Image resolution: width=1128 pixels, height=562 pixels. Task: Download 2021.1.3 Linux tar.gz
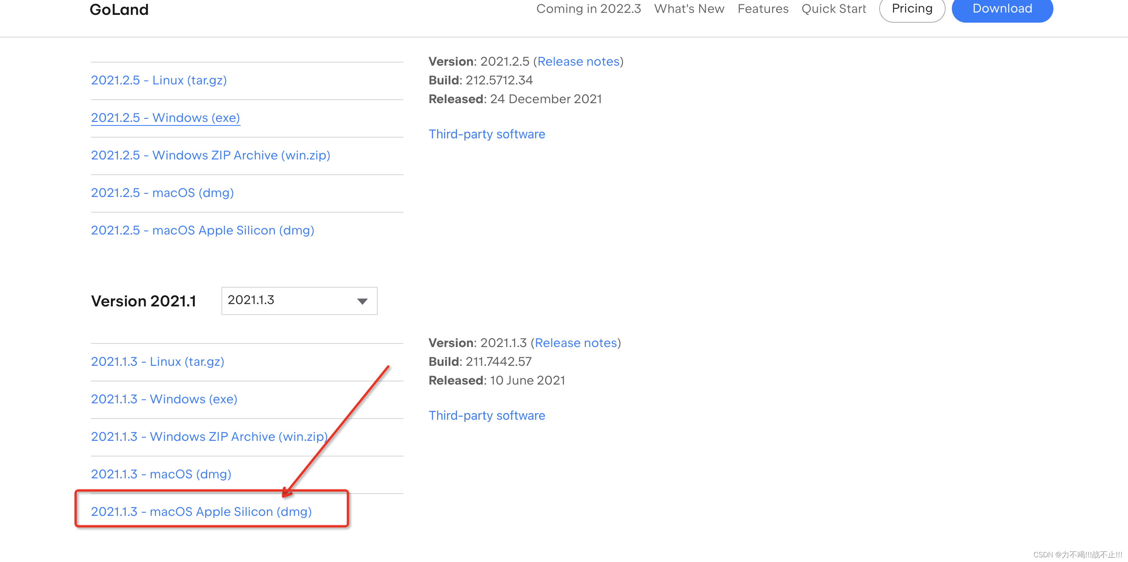tap(157, 362)
